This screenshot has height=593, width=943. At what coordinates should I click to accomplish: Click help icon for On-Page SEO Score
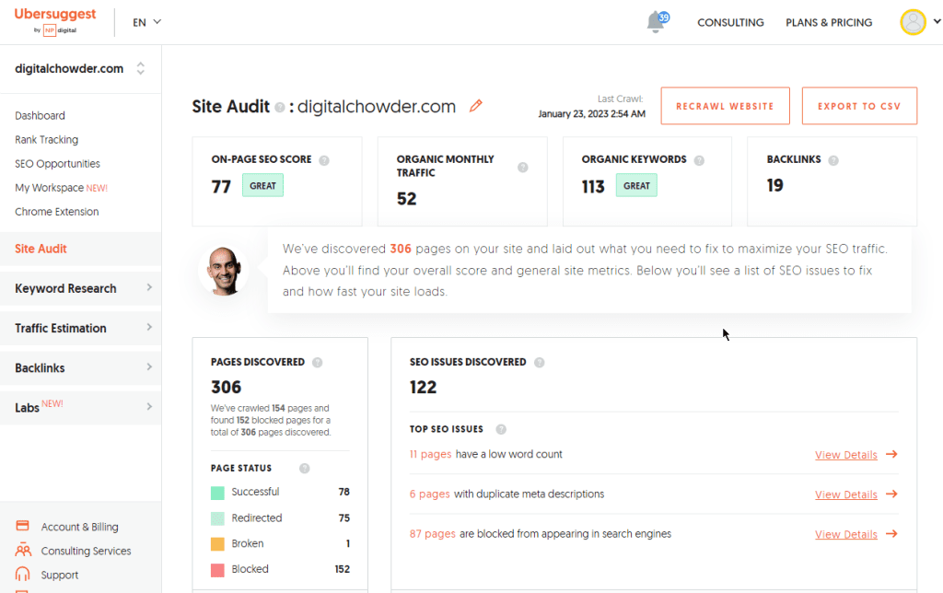click(324, 160)
